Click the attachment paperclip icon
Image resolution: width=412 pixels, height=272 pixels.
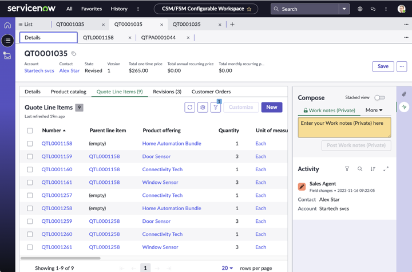[404, 94]
